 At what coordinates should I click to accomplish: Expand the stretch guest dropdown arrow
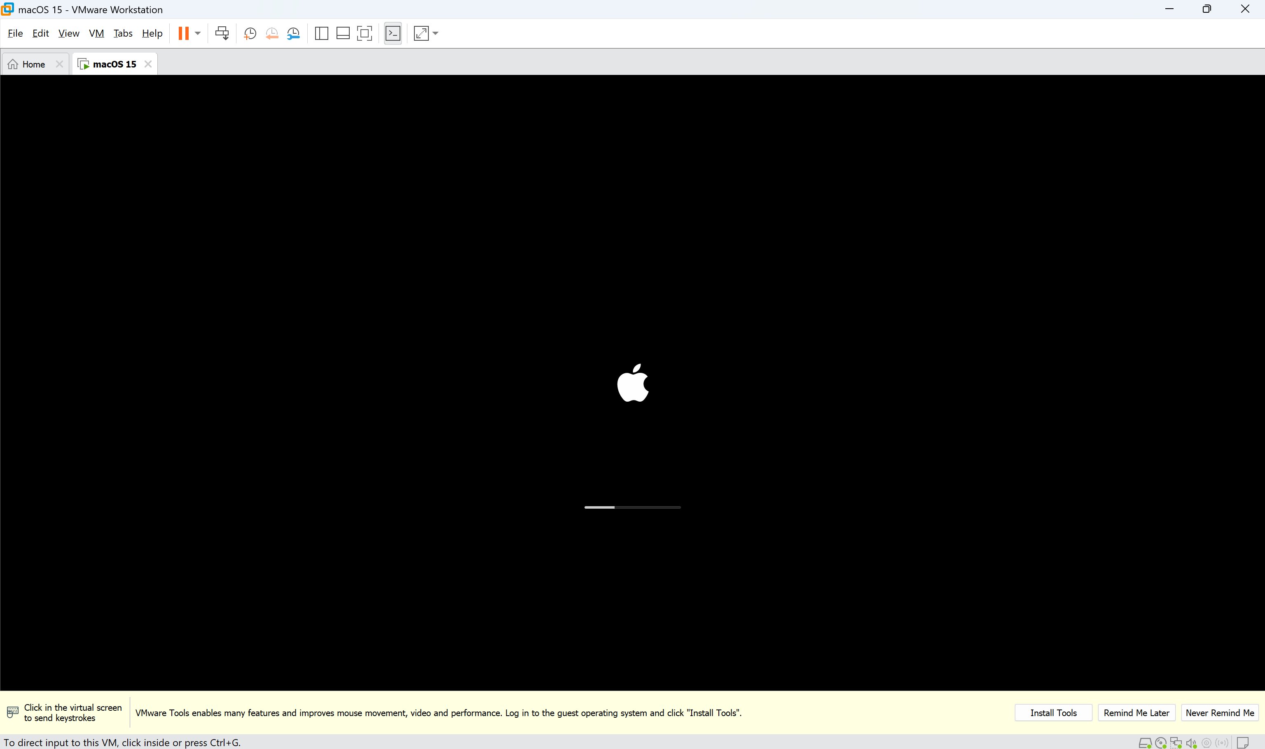[x=435, y=33]
